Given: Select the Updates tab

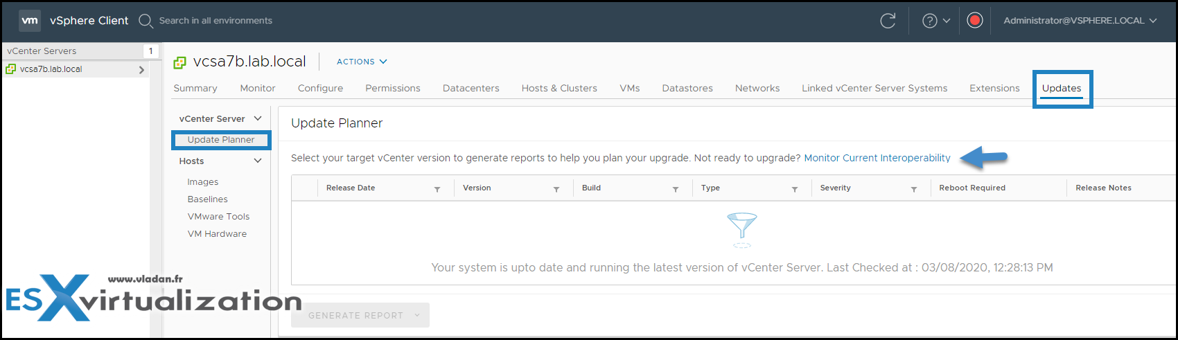Looking at the screenshot, I should coord(1062,88).
